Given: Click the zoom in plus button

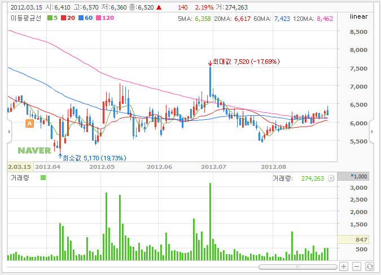Looking at the screenshot, I should (344, 267).
